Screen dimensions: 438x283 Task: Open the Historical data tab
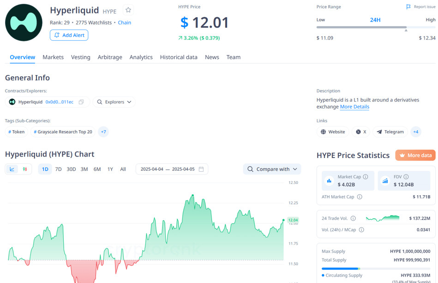(179, 57)
